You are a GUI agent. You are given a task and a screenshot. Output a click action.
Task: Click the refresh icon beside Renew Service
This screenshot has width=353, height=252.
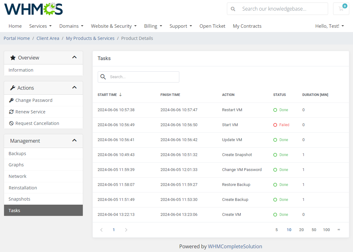12,112
